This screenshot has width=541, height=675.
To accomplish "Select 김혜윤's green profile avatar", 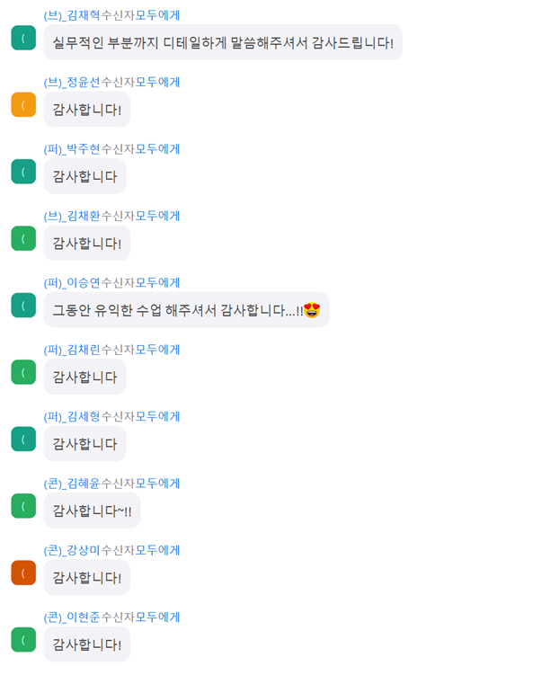I will point(23,506).
